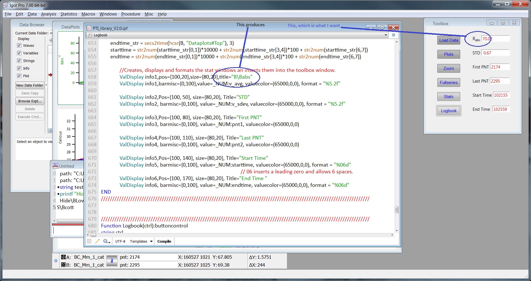The height and width of the screenshot is (281, 531).
Task: Click the document icon in procedure window toolbar
Action: point(89,241)
